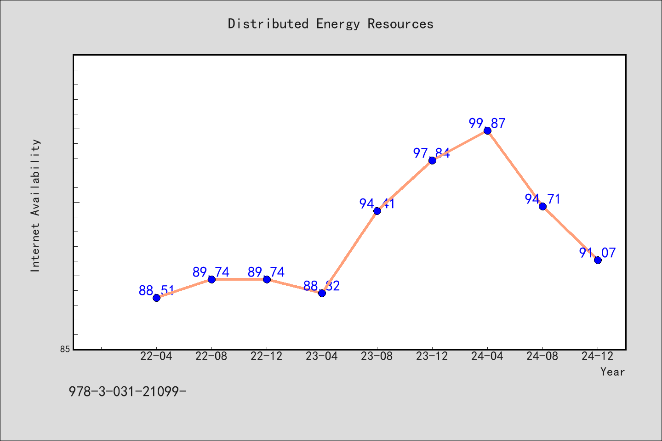Click the 89.74 label above 22-08

pos(211,272)
